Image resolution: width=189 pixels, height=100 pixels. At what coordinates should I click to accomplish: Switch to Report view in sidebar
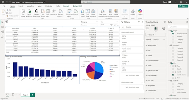tap(3, 22)
